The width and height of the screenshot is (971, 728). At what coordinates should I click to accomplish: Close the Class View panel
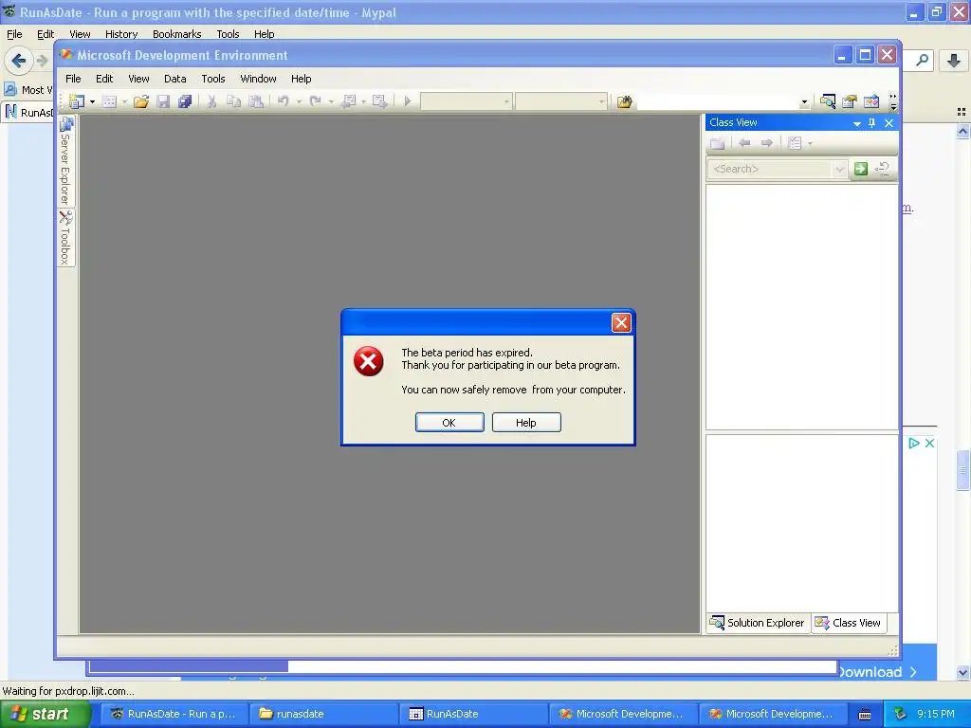(x=889, y=122)
